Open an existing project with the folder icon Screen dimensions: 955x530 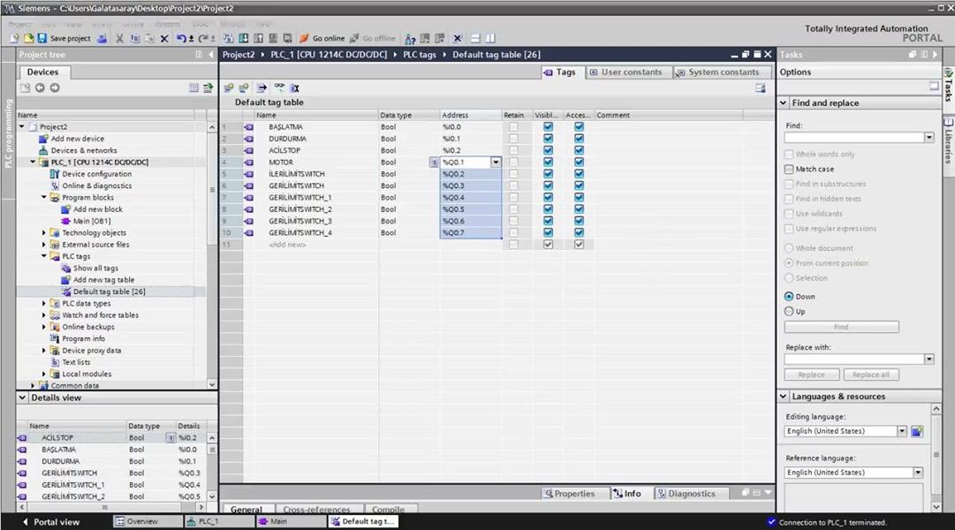point(28,38)
